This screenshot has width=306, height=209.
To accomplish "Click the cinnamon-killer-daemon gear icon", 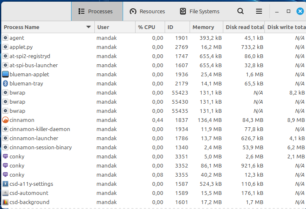I will pos(5,129).
